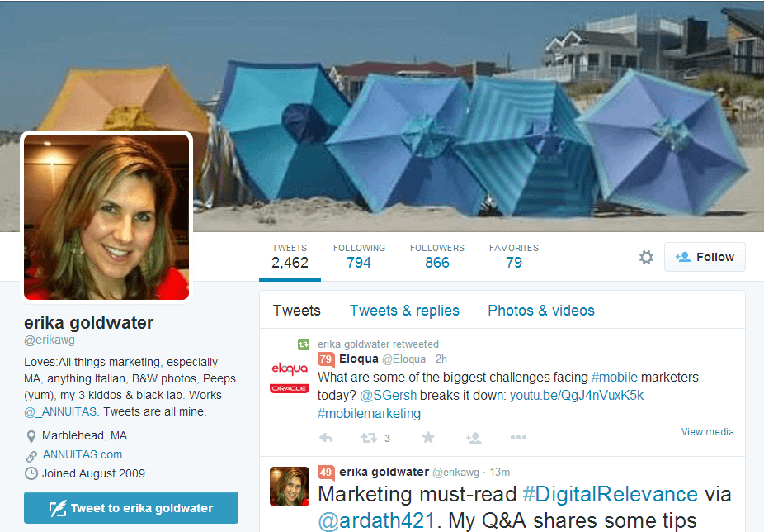Open the profile settings gear

(646, 257)
